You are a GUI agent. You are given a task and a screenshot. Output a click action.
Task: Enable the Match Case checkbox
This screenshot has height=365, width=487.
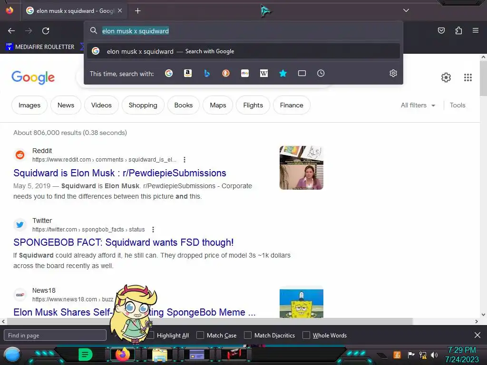point(200,335)
